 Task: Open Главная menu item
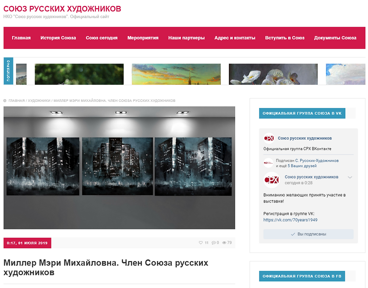tap(21, 38)
